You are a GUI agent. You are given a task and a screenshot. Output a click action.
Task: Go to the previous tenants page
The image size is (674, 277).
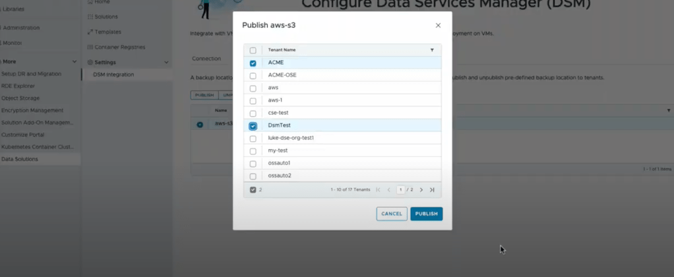tap(388, 190)
